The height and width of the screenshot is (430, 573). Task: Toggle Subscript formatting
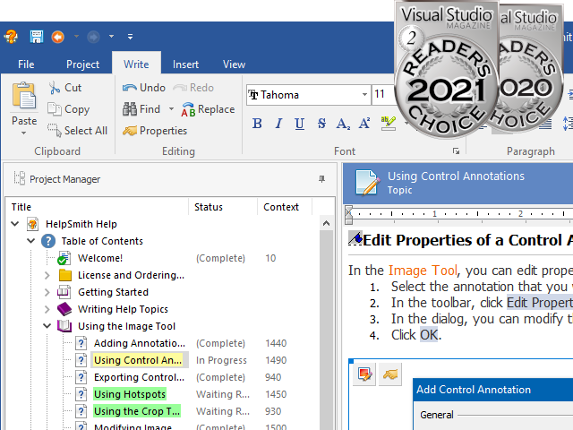[x=343, y=124]
